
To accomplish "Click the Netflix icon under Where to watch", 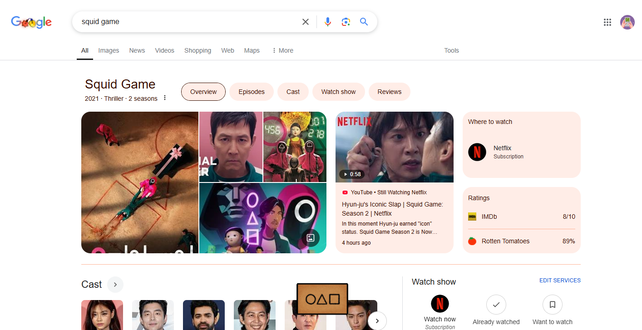I will coord(477,152).
